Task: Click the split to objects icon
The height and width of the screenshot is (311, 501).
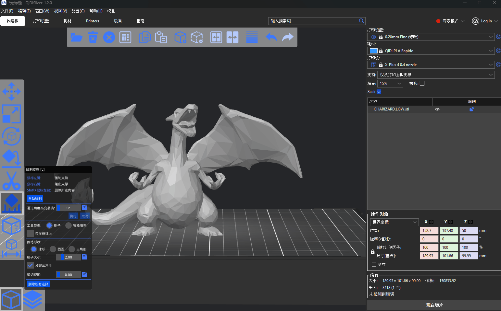Action: (x=216, y=37)
